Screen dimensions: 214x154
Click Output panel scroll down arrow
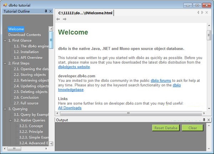click(209, 149)
